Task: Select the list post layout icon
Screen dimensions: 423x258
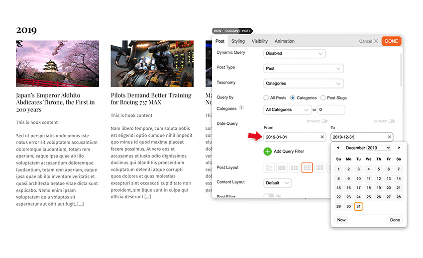Action: tap(269, 168)
